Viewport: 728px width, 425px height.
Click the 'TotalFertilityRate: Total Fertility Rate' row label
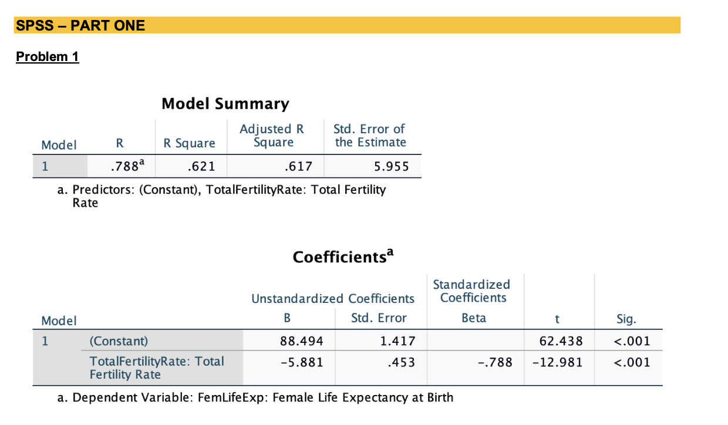pyautogui.click(x=157, y=368)
